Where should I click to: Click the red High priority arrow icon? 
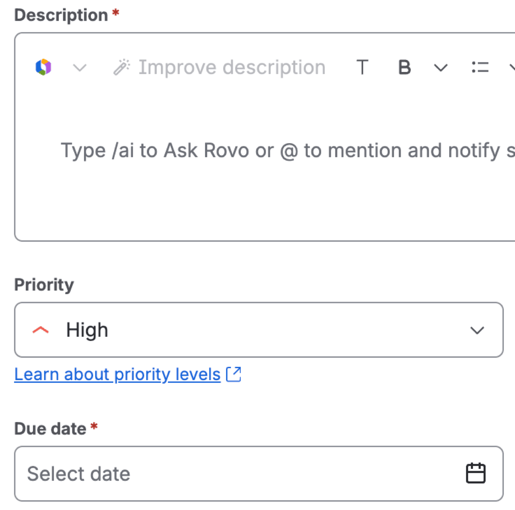point(41,330)
